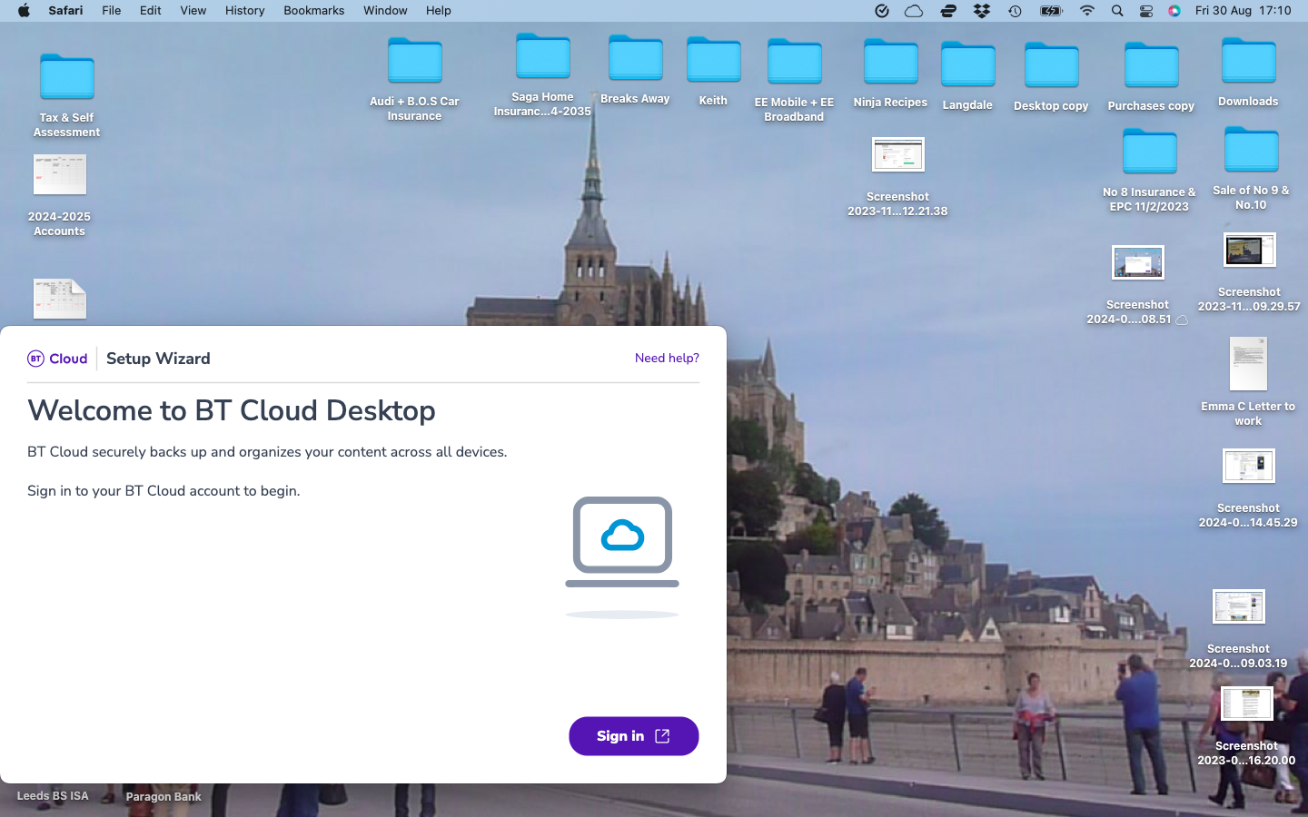Screen dimensions: 1308x817
Task: Click the Leeds BS ISA desktop label
Action: point(53,796)
